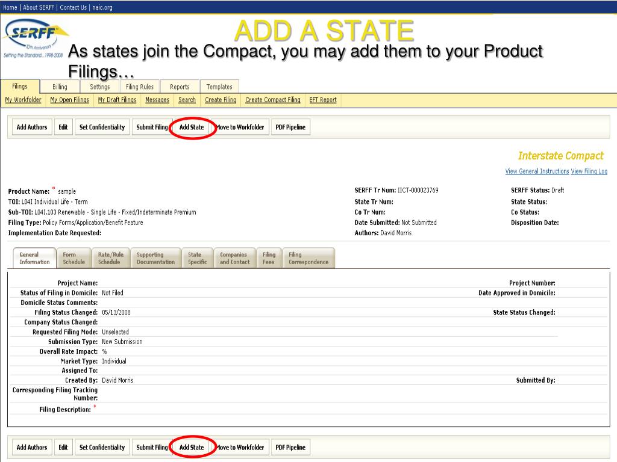Open the Companies and Contact tab
Viewport: 617px width, 462px height.
[x=234, y=258]
